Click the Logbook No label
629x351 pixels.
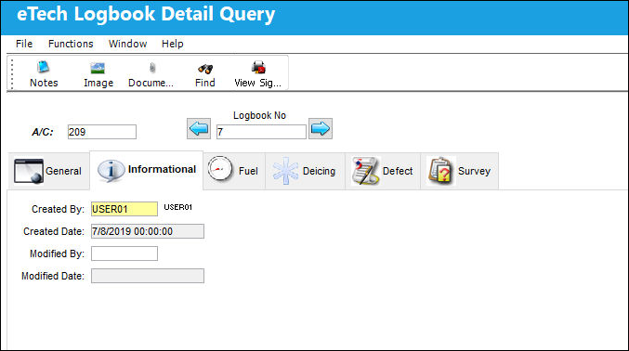click(x=259, y=115)
